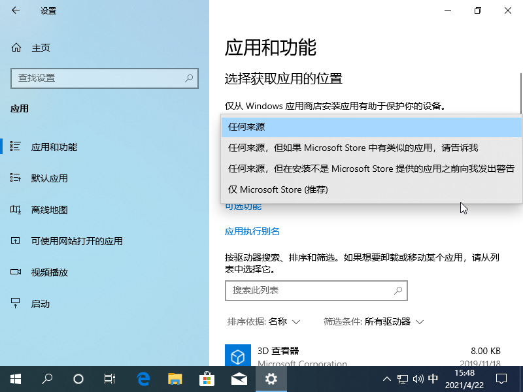Viewport: 523px width, 392px height.
Task: Open the volume speaker icon
Action: (418, 379)
